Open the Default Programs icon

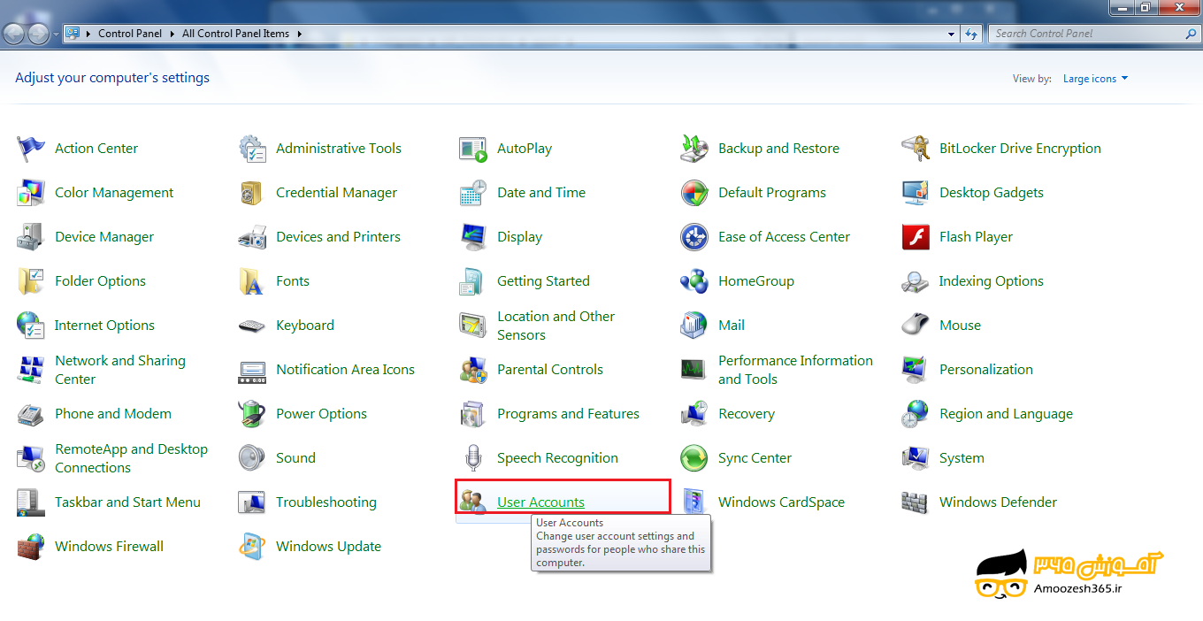[694, 193]
